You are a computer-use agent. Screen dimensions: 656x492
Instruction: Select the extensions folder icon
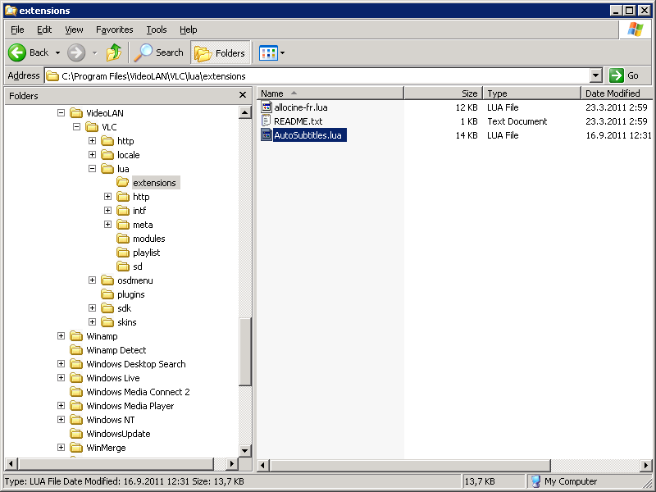(x=122, y=182)
